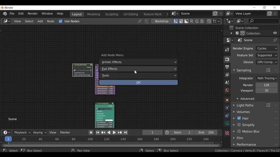This screenshot has width=280, height=157.
Task: Expand the Advanced subpanel
Action: click(238, 99)
